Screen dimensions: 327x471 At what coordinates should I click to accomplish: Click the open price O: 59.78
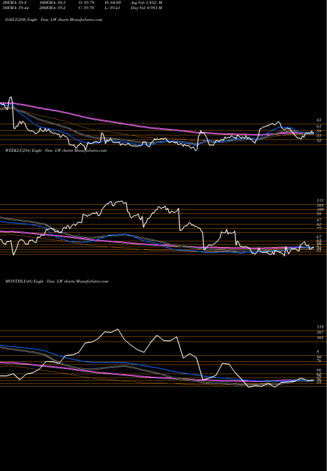(x=86, y=3)
